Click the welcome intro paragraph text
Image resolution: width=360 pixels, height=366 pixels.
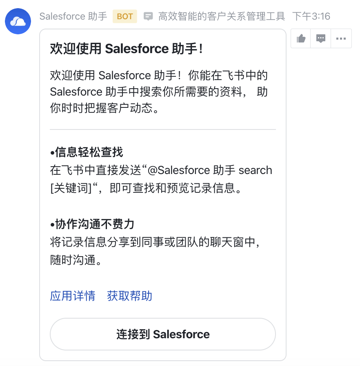[x=159, y=91]
